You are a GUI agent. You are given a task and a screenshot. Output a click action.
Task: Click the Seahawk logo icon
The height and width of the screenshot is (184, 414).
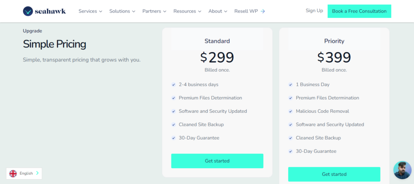tap(28, 11)
